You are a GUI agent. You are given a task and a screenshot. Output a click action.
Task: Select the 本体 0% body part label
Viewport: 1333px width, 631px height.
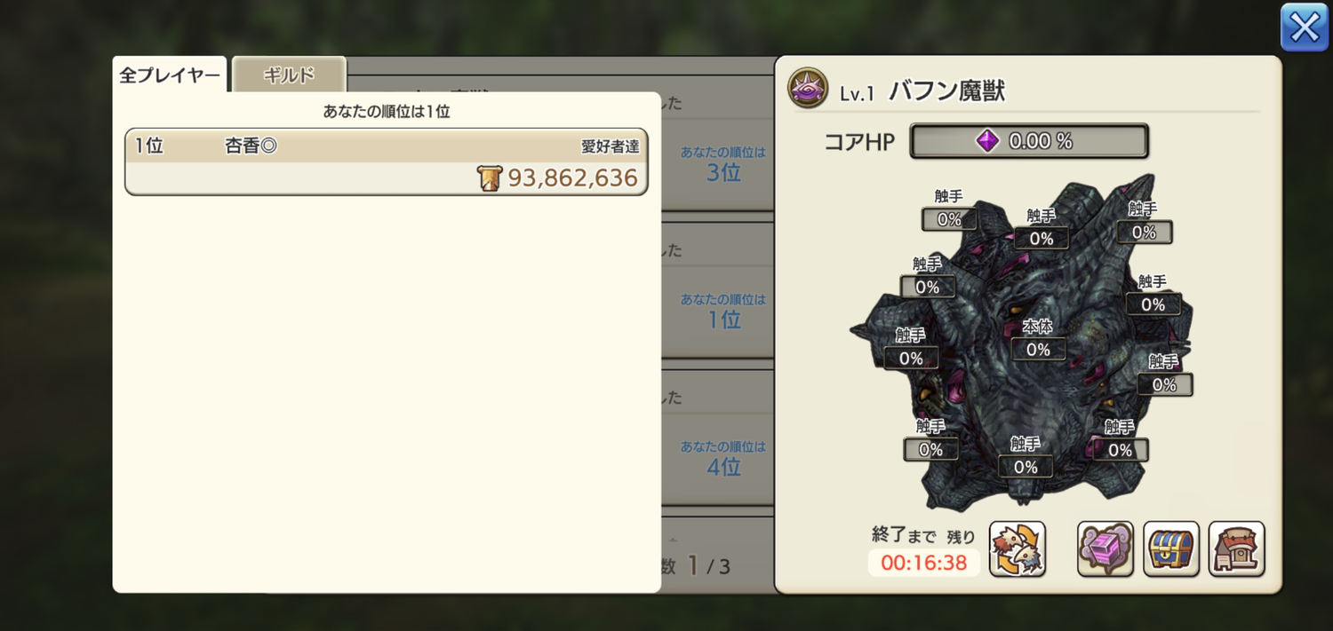click(x=1038, y=340)
